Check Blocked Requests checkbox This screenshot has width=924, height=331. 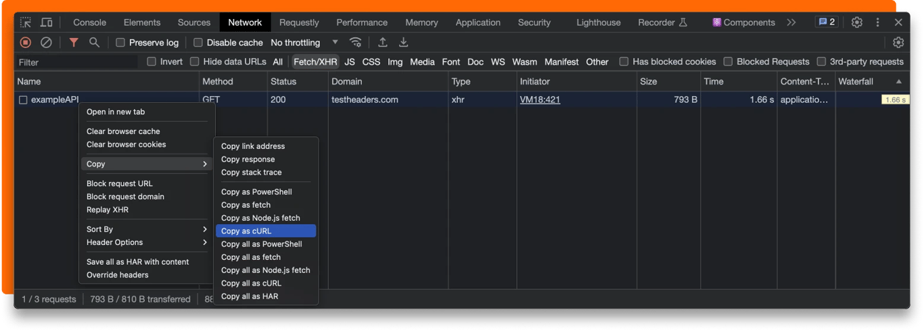pyautogui.click(x=728, y=62)
